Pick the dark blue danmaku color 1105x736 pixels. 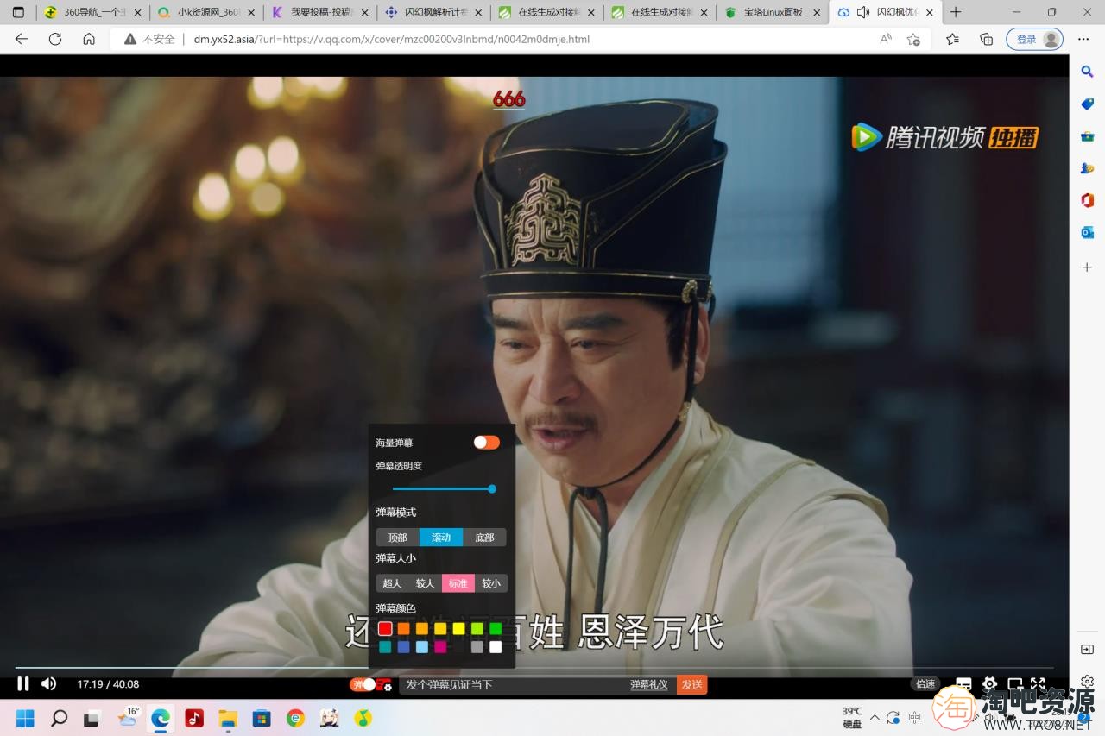[x=403, y=647]
